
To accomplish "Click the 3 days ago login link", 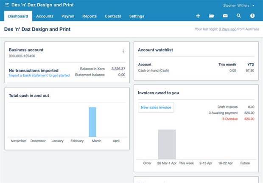I will tap(227, 29).
